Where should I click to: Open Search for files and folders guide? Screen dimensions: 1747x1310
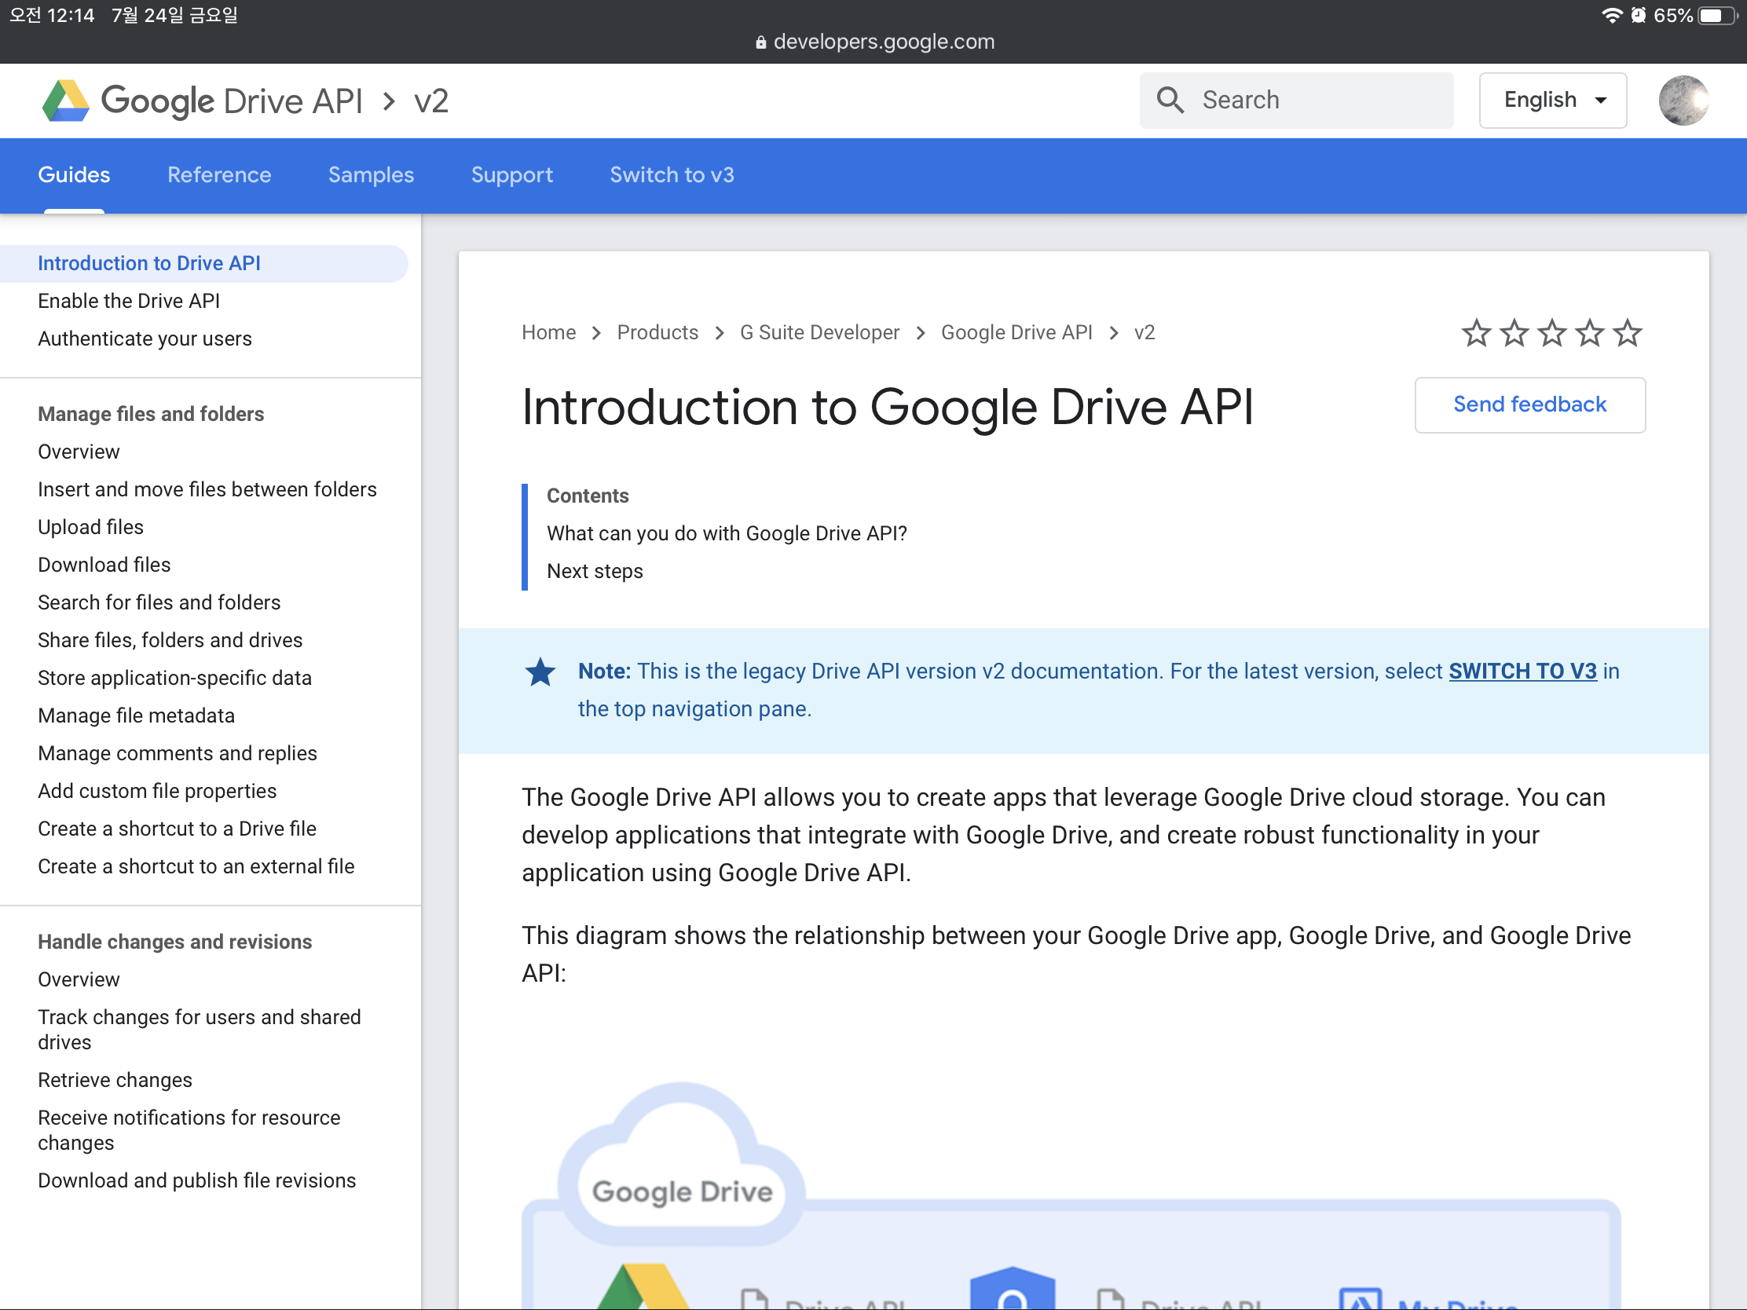159,602
